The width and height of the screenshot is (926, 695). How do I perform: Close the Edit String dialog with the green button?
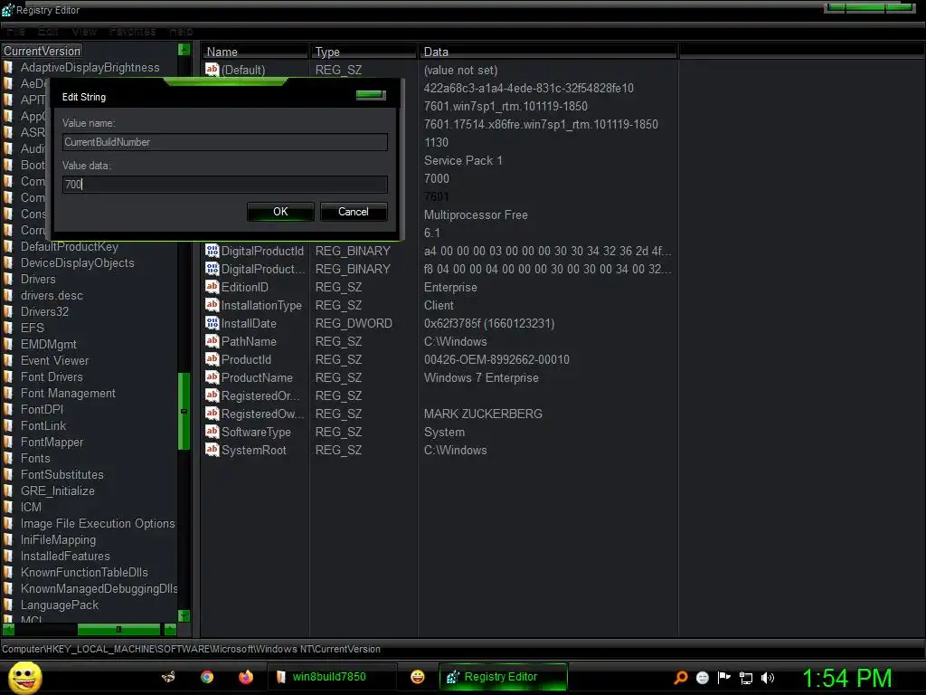click(371, 94)
